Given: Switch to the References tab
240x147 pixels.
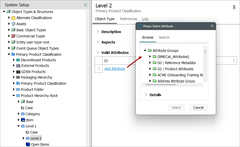Looking at the screenshot, I should coord(128,19).
